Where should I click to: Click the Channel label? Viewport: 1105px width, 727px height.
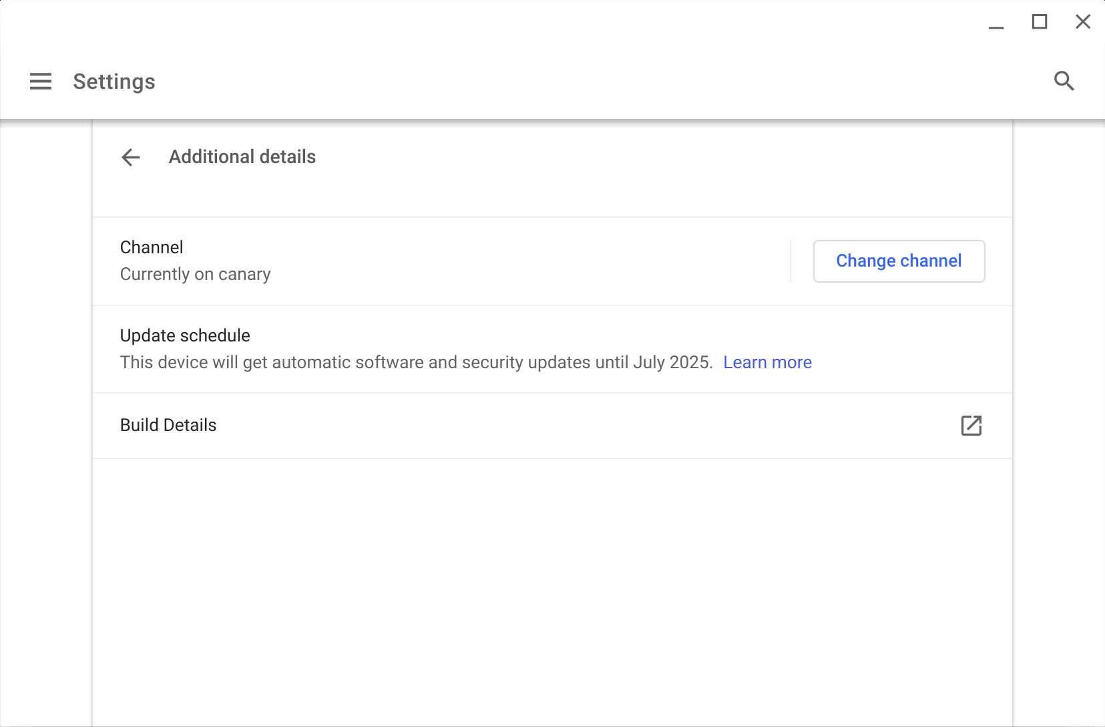coord(152,247)
